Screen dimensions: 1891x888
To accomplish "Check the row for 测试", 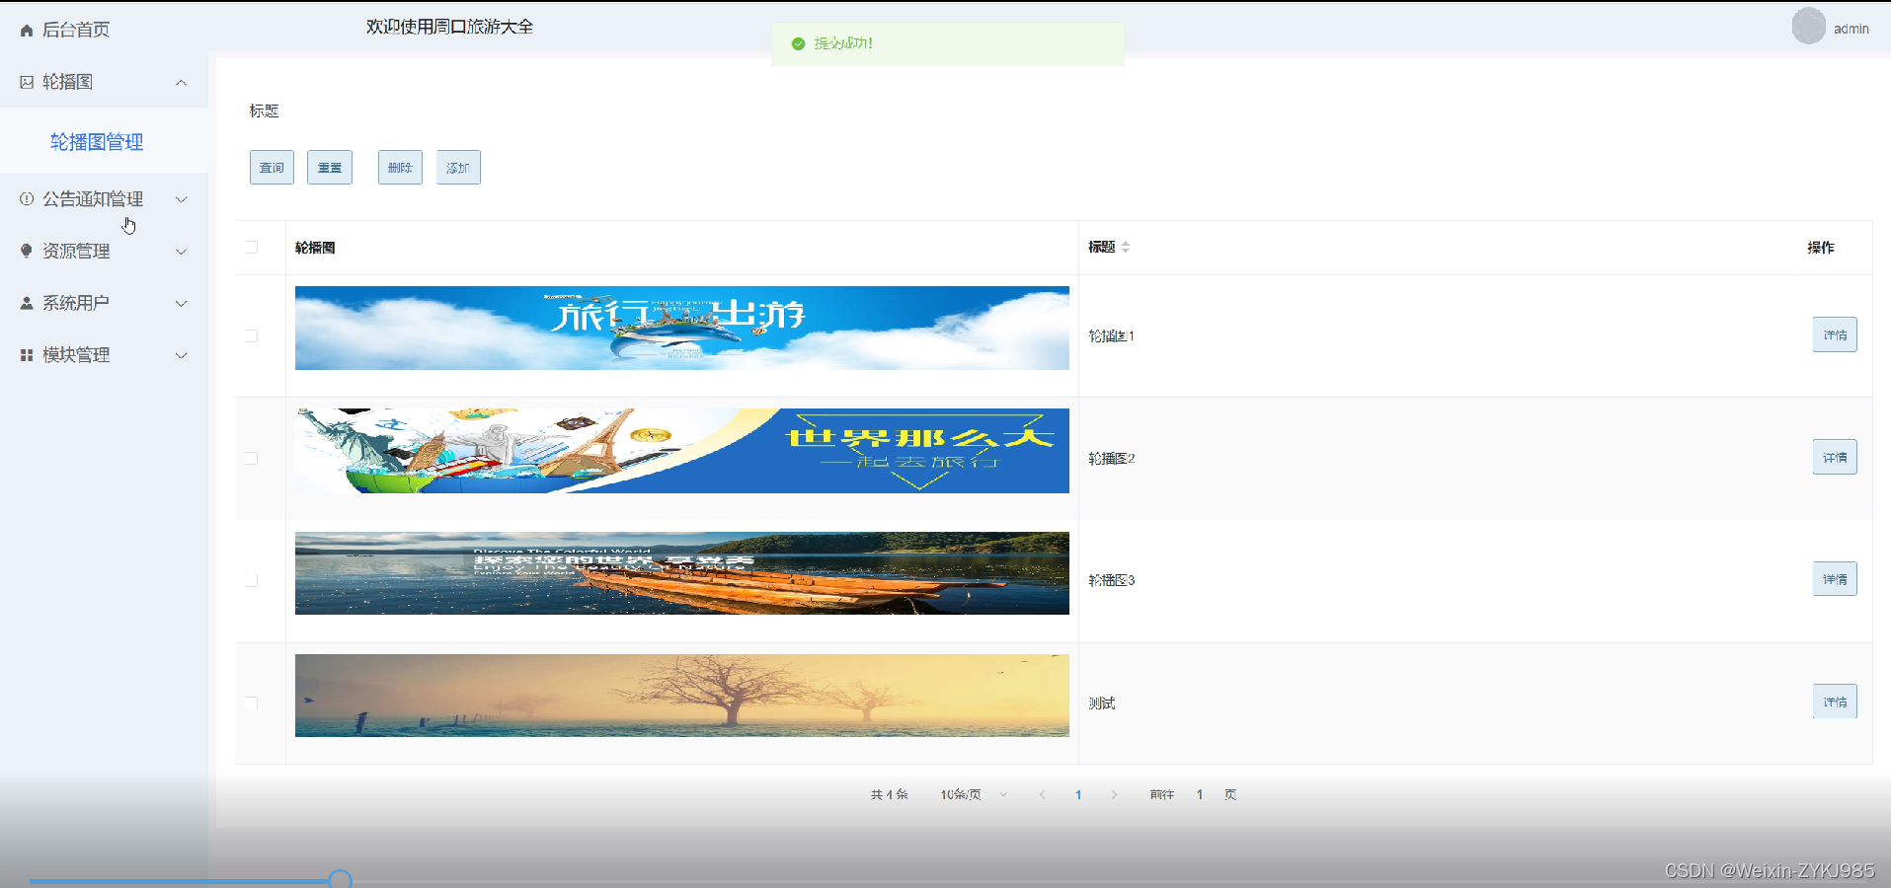I will (x=251, y=703).
